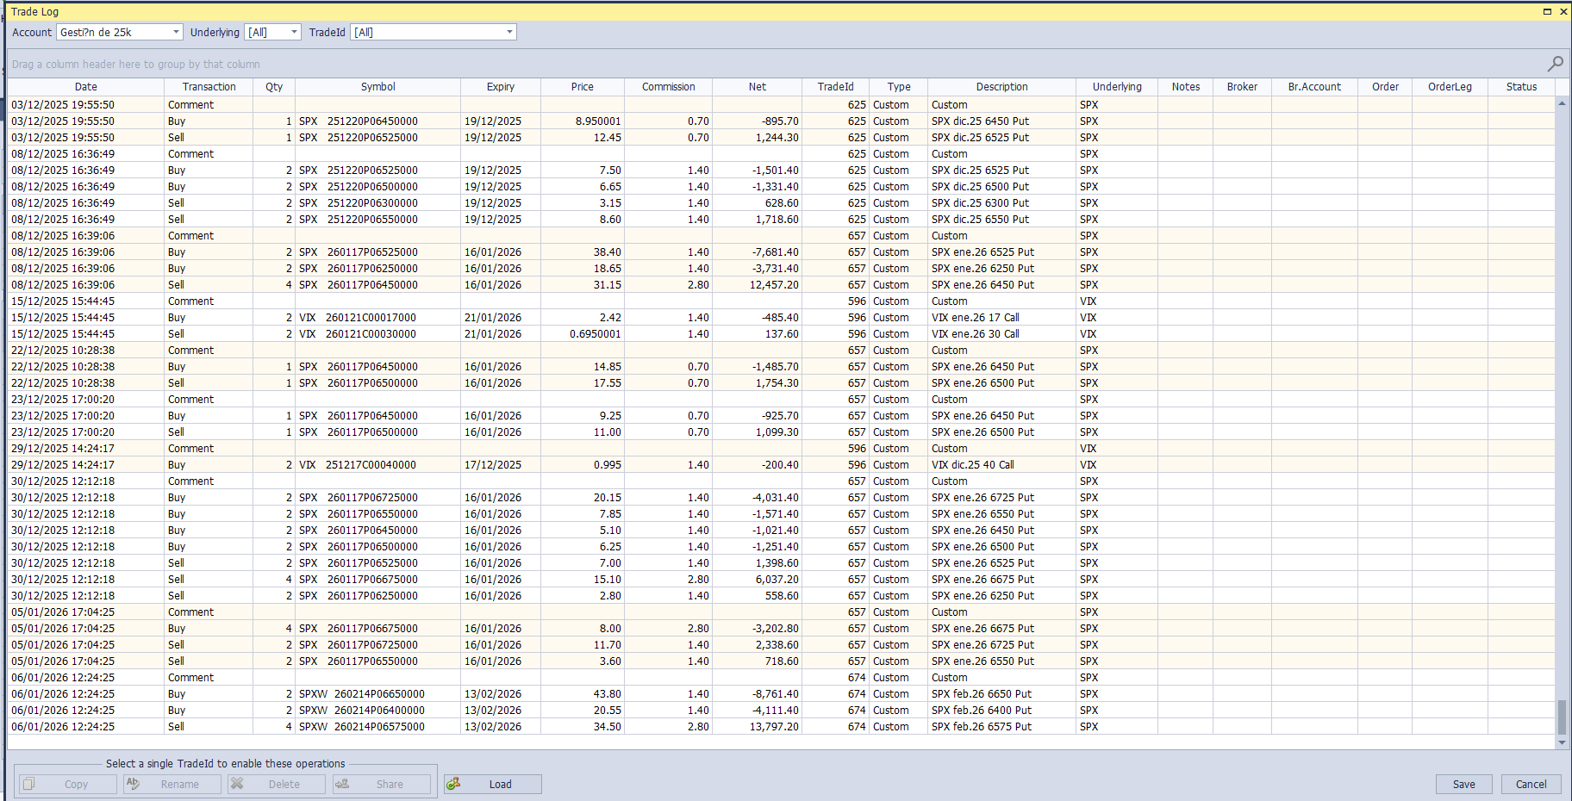This screenshot has height=801, width=1572.
Task: Sort trades by the Net column header
Action: (756, 86)
